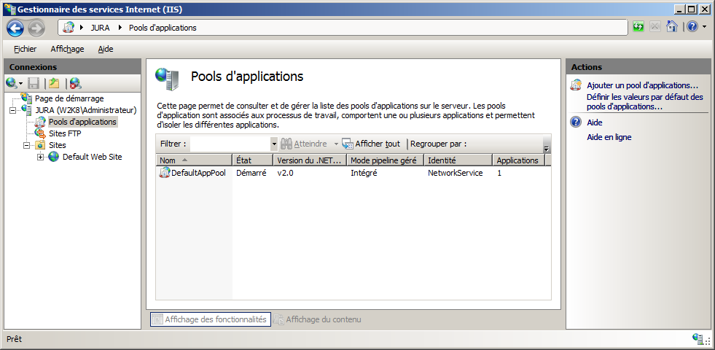Click the Back navigation arrow
The image size is (715, 350).
[x=15, y=28]
